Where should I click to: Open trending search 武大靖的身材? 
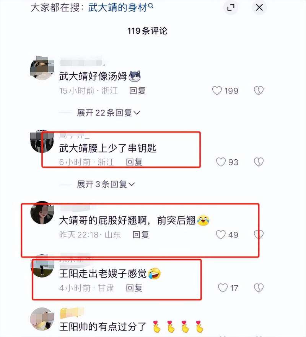[x=118, y=8]
